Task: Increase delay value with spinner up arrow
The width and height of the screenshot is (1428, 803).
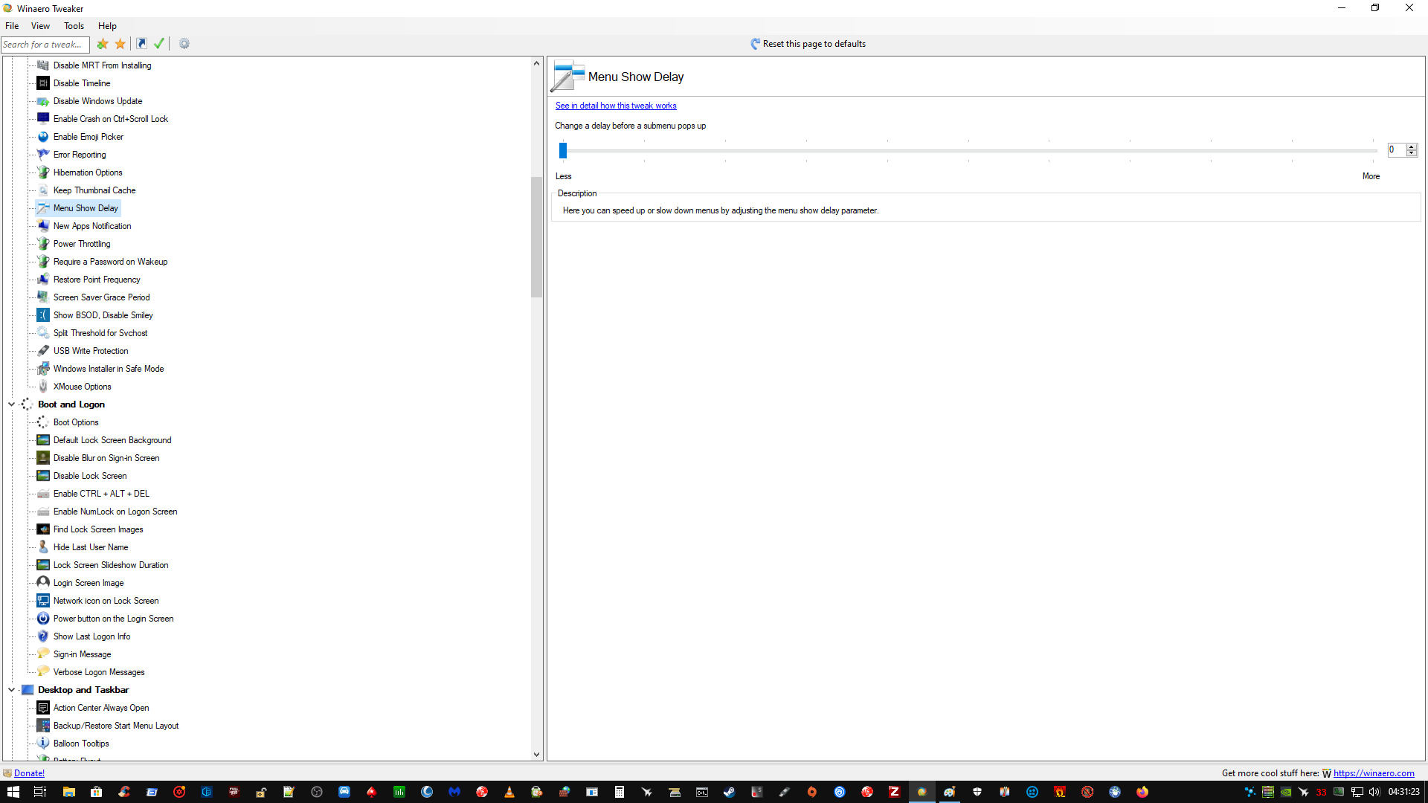Action: [1412, 146]
